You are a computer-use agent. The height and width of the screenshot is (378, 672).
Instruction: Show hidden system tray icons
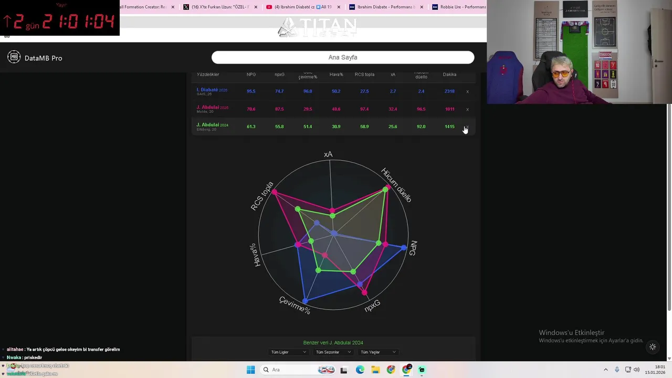point(605,370)
